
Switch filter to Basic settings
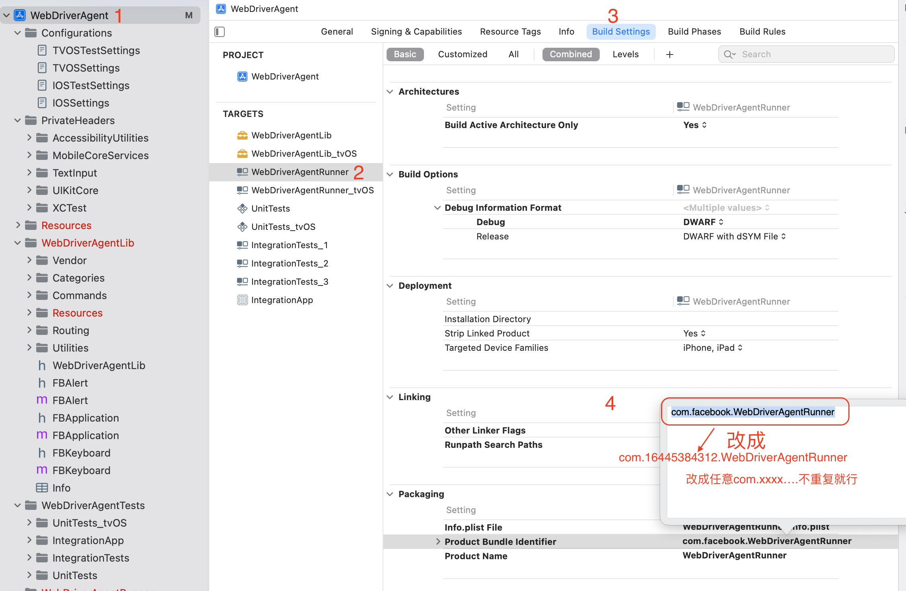(x=405, y=54)
